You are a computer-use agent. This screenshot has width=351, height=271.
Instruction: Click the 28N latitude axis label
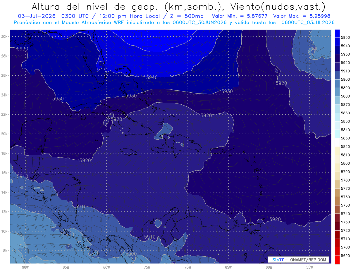click(x=4, y=56)
